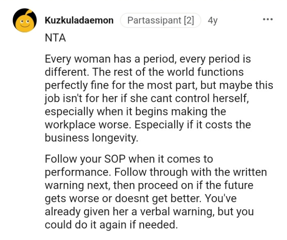Click the NTA verdict text
Screen dimensions: 287x240
click(55, 38)
